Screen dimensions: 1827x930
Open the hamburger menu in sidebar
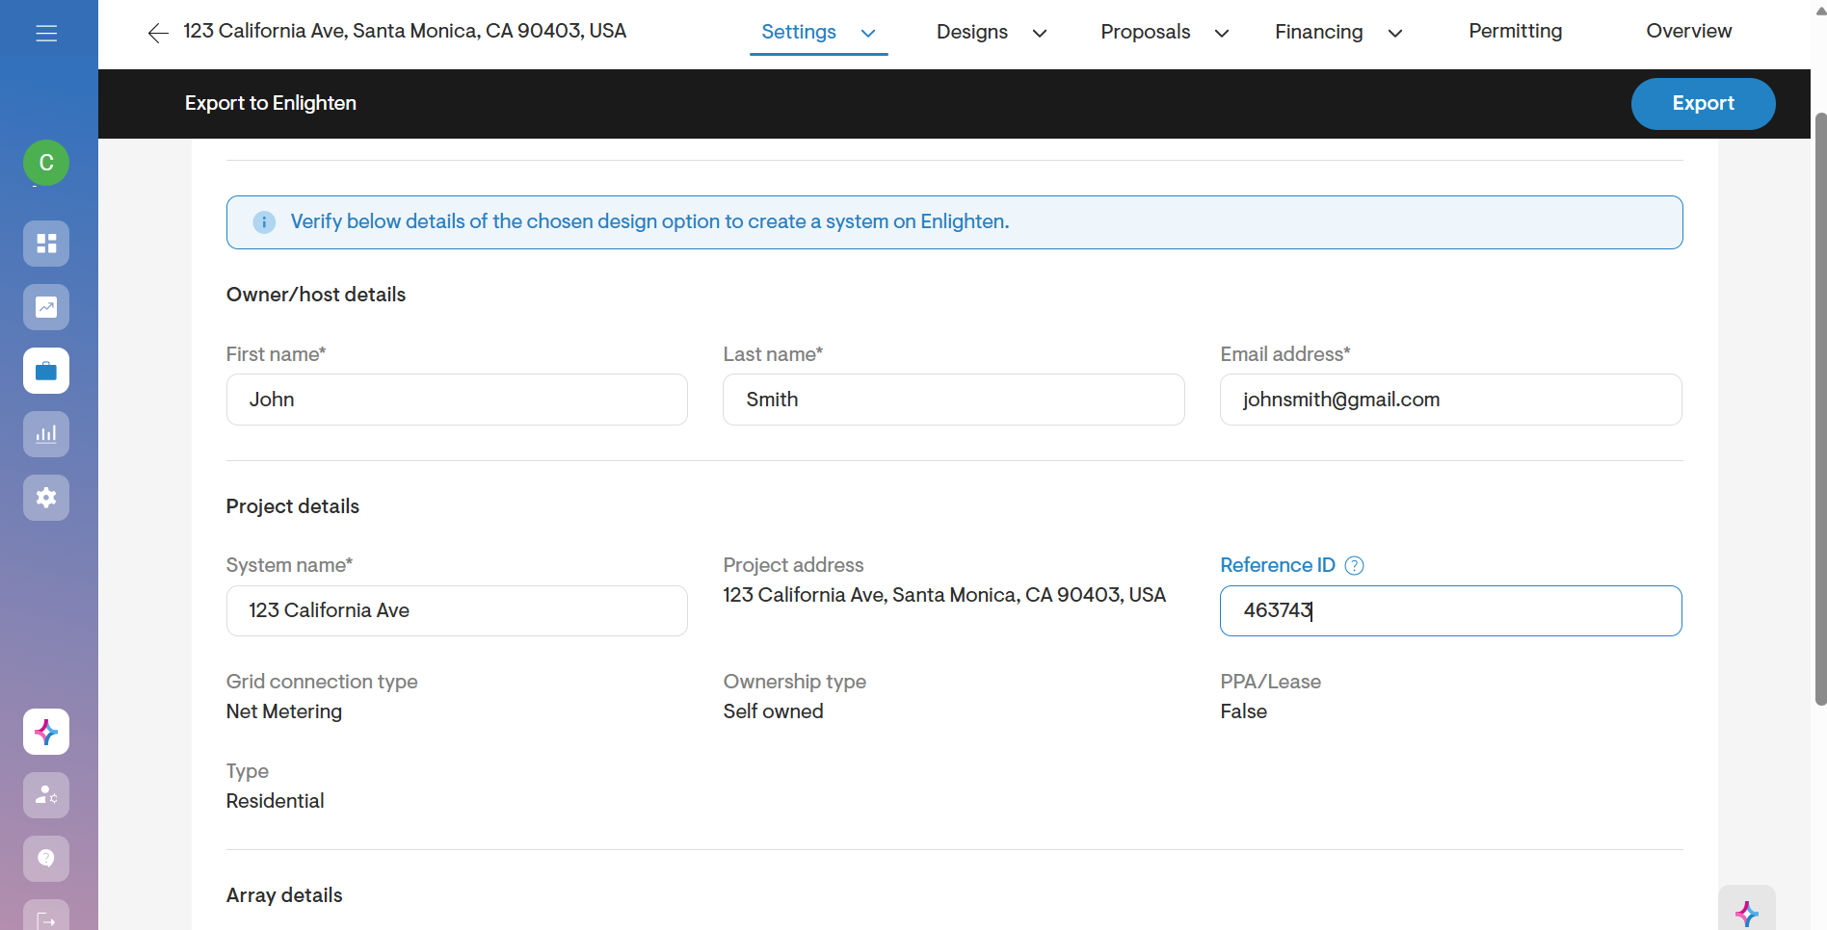46,34
